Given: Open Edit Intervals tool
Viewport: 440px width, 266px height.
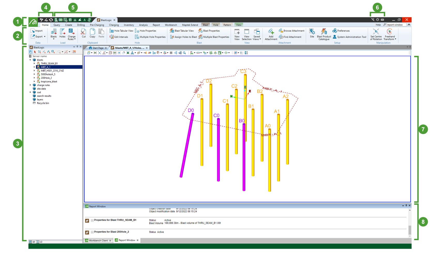Looking at the screenshot, I should click(x=119, y=37).
